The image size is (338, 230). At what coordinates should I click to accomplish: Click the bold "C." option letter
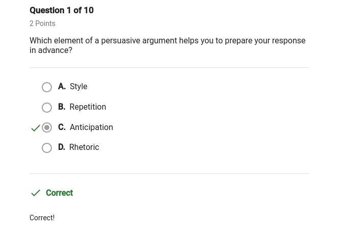(62, 127)
